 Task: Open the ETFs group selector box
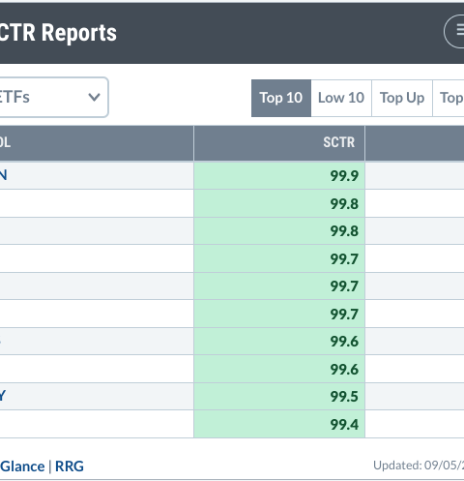coord(53,97)
